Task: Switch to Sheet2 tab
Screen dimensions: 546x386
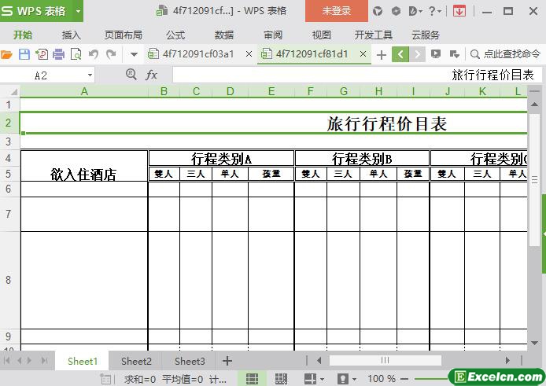Action: tap(136, 361)
